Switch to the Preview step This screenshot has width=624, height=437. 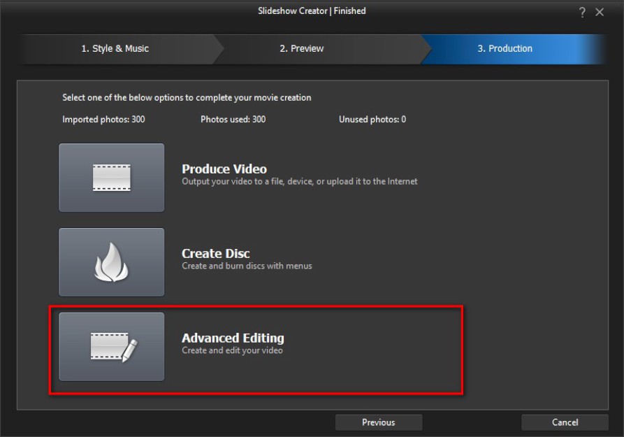(302, 49)
